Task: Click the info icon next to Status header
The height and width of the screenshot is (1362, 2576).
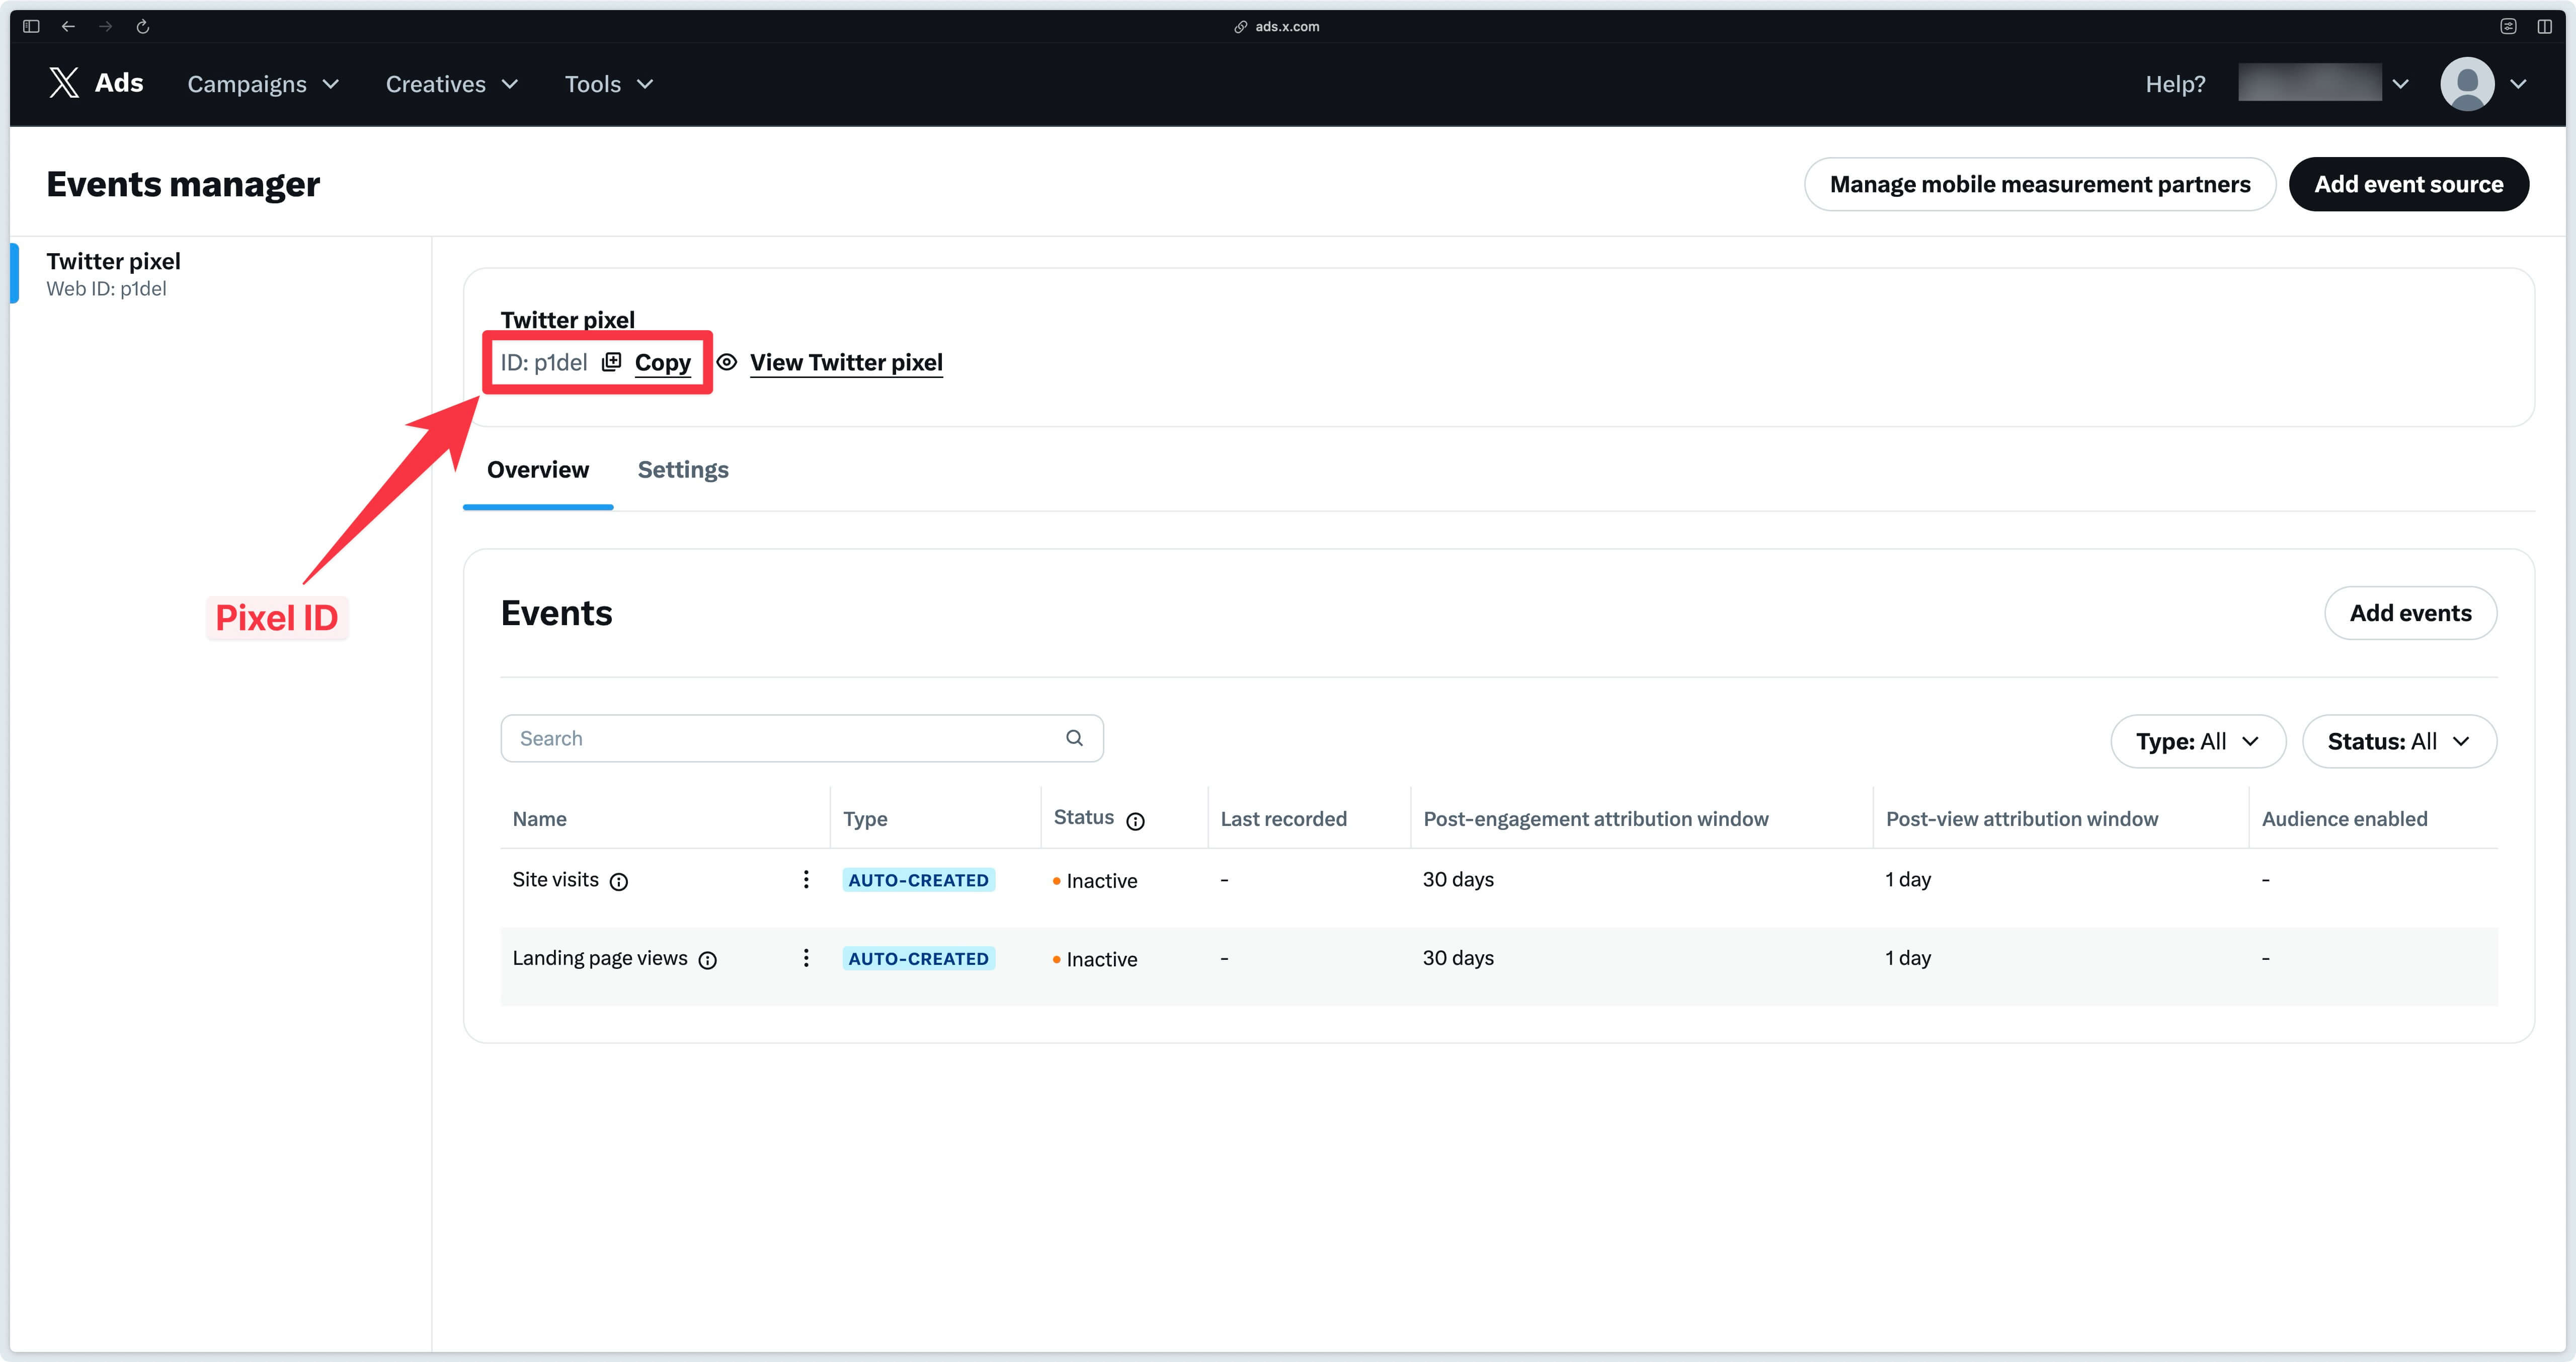Action: [1135, 821]
